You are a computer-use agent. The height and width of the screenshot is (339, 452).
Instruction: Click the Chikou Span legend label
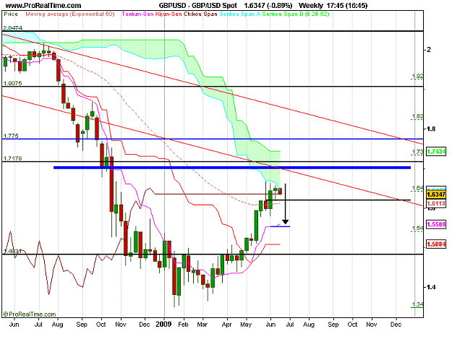(200, 14)
